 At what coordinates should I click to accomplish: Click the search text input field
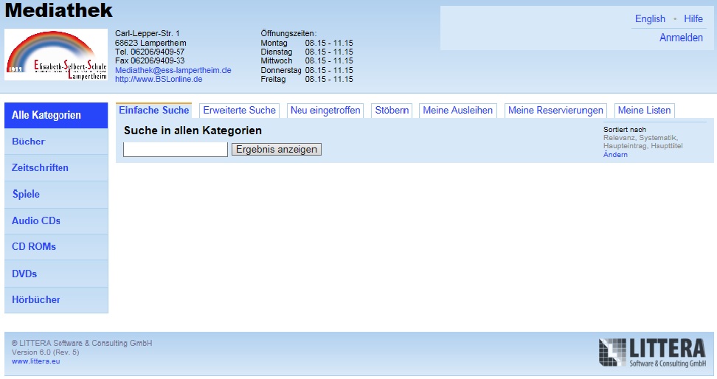coord(175,150)
